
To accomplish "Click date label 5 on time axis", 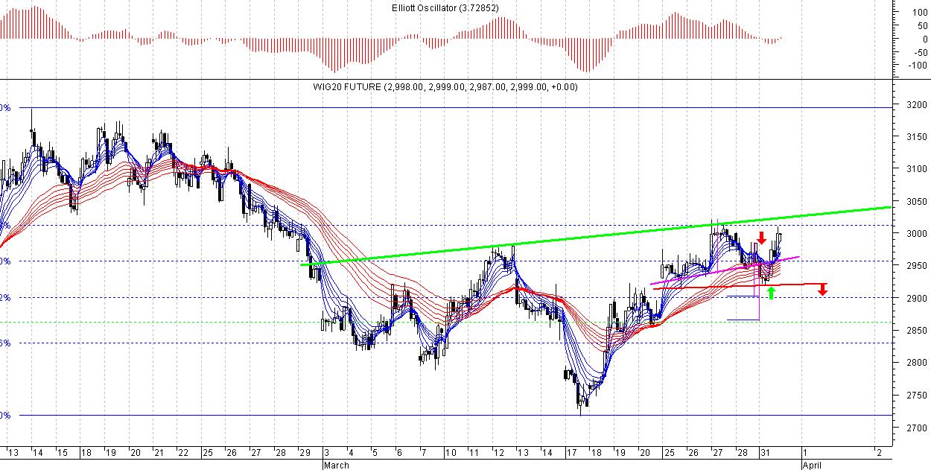I will 375,452.
